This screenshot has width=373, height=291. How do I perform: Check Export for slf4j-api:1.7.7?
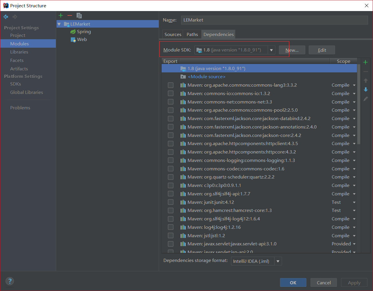pyautogui.click(x=171, y=194)
